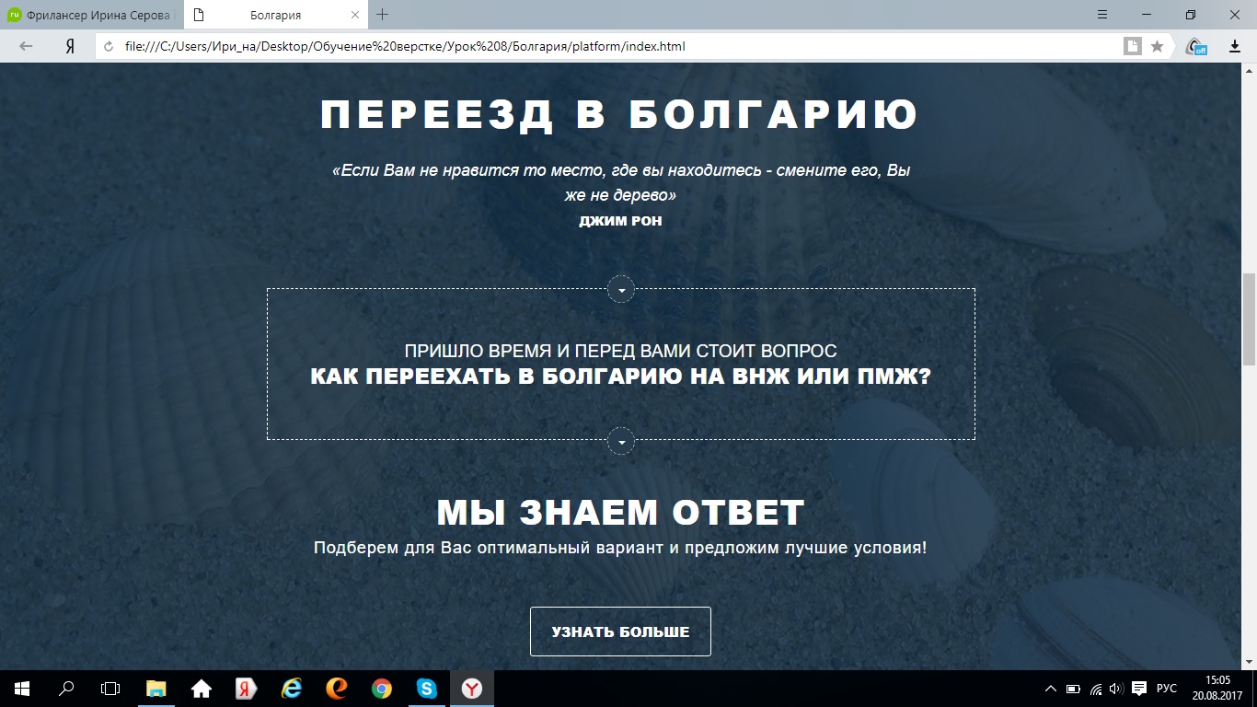
Task: Click the heading МЫ ЗНАЕМ ОТВЕТ
Action: 620,513
